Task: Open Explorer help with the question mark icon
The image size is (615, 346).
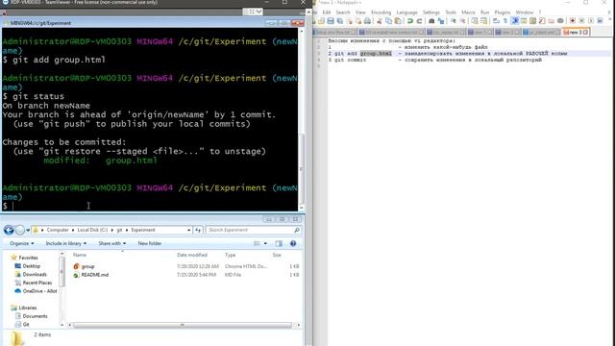Action: pos(293,243)
